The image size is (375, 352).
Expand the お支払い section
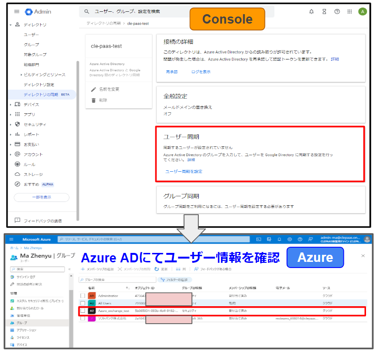[10, 144]
